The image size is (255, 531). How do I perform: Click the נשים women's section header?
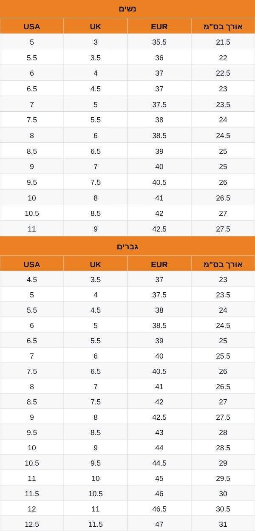(127, 8)
